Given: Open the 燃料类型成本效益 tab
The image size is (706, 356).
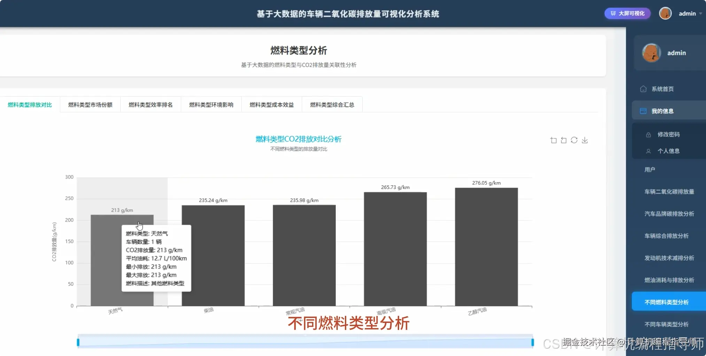Looking at the screenshot, I should [x=271, y=104].
